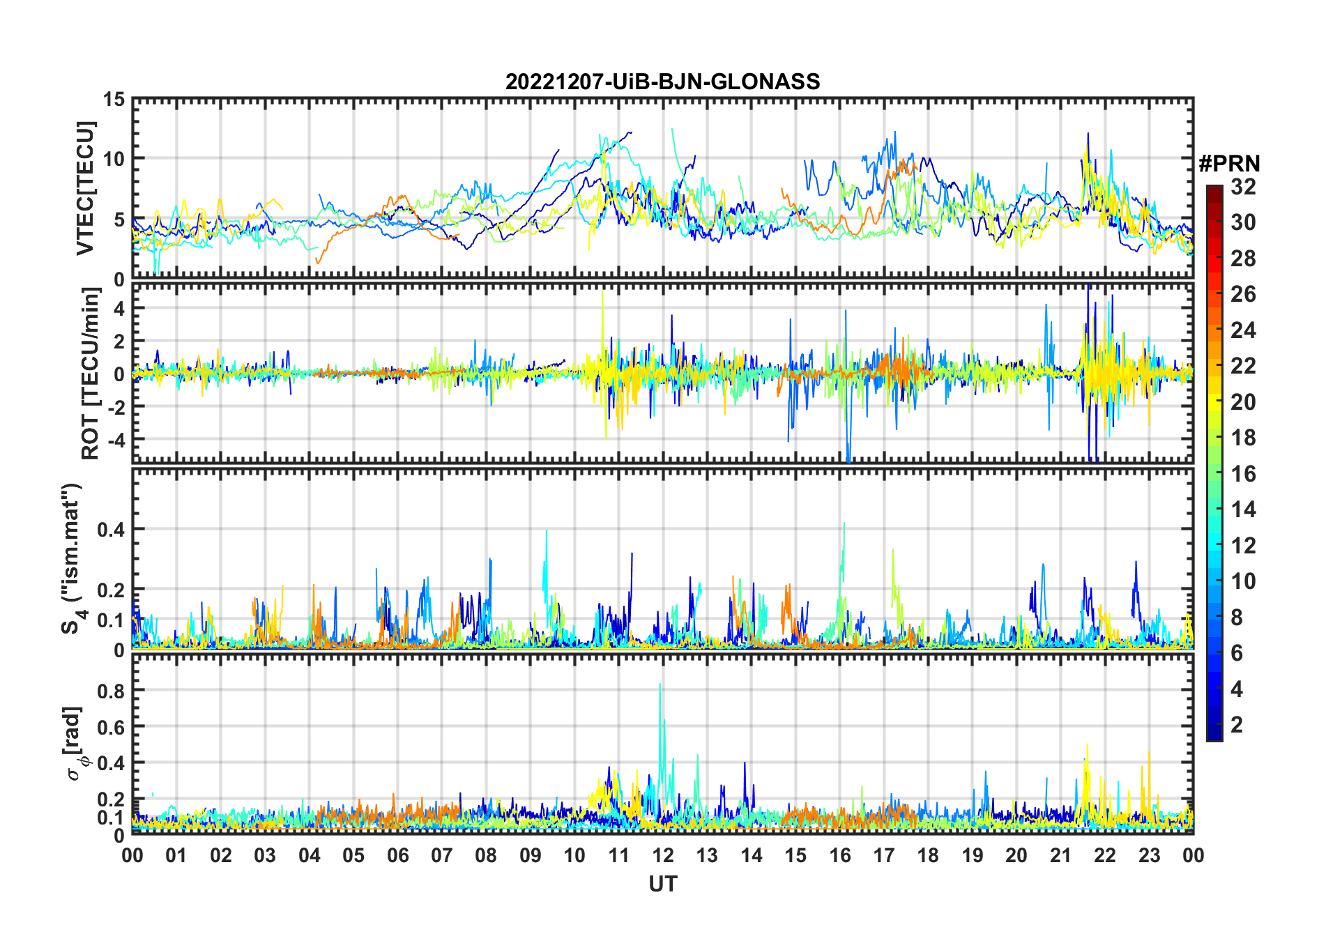Click colorbar tick label 24

click(x=1243, y=330)
